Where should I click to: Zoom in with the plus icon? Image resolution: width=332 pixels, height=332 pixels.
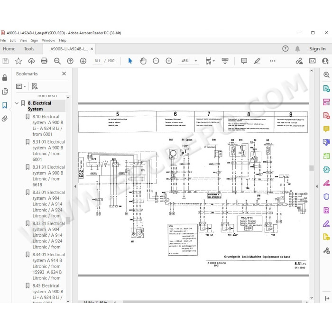point(169,61)
